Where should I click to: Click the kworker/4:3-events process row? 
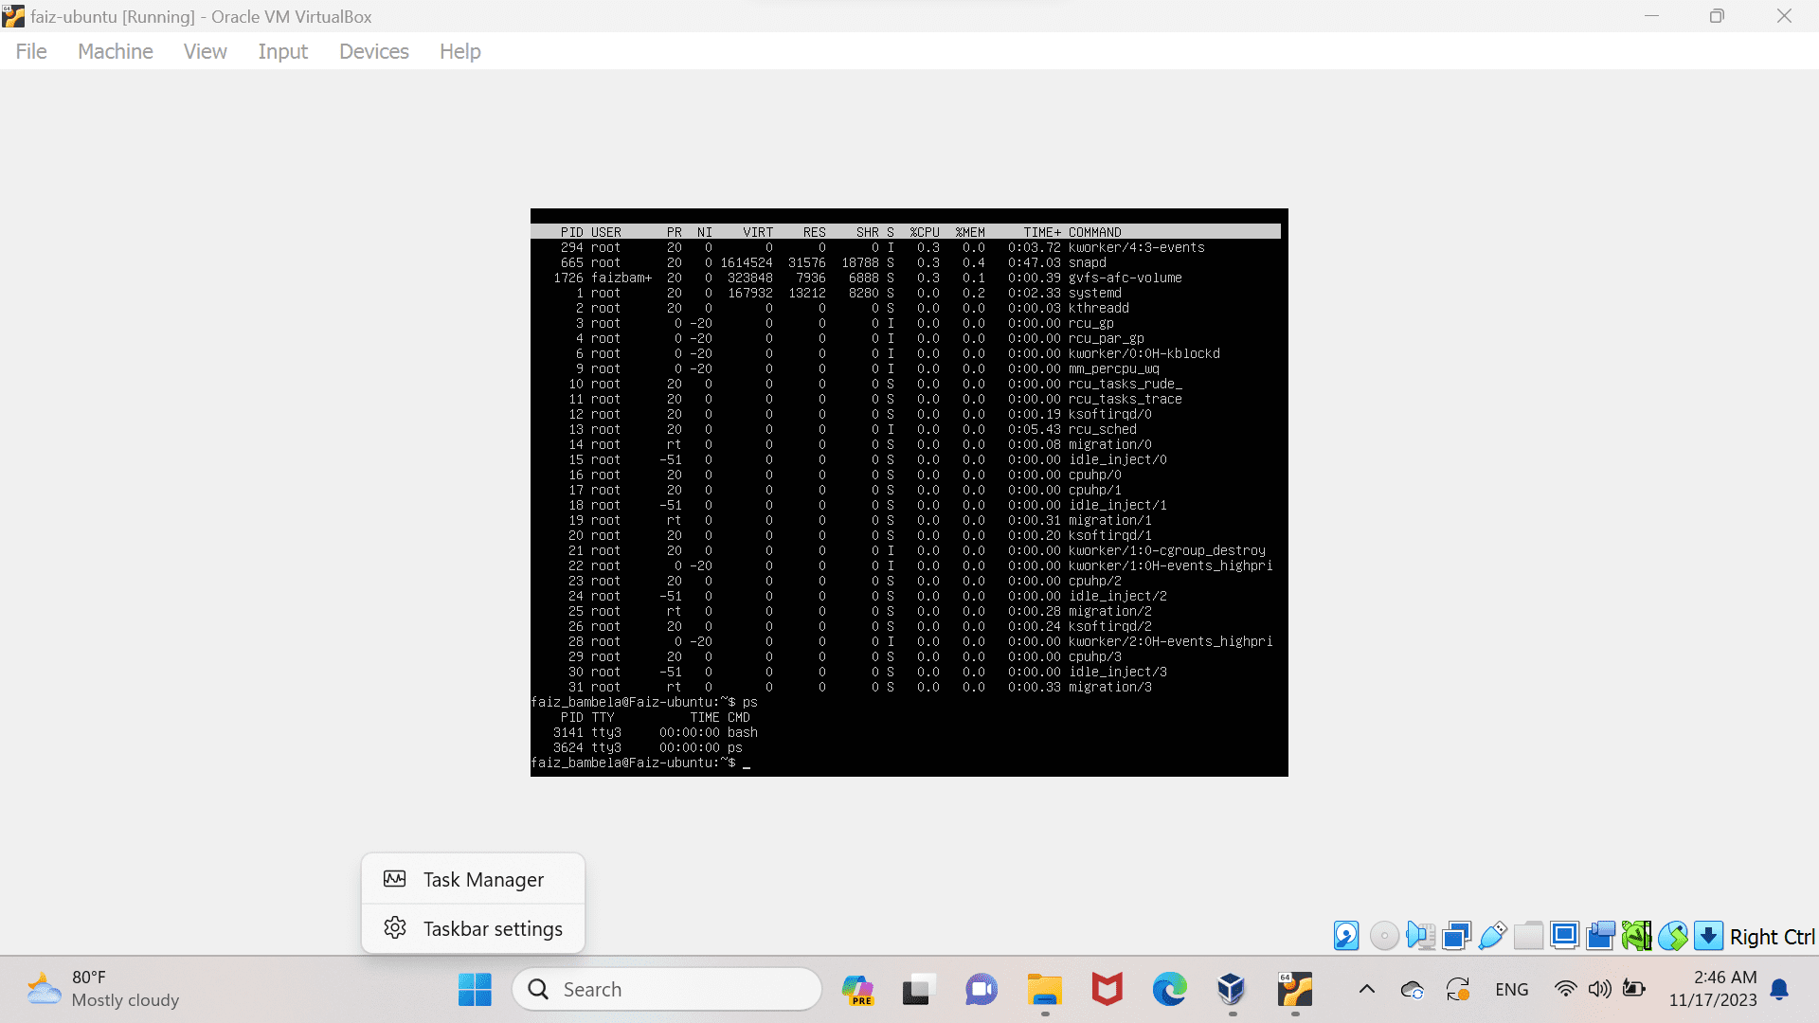point(906,247)
